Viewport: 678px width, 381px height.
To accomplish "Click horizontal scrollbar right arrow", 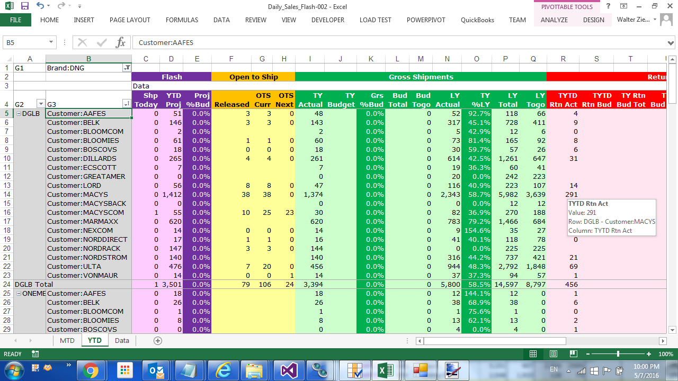I will [663, 341].
